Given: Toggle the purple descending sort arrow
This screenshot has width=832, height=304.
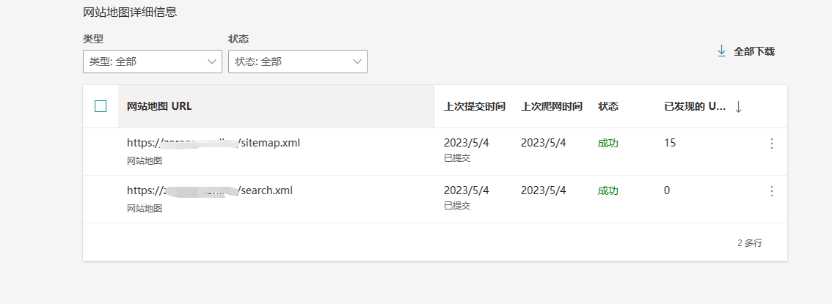Looking at the screenshot, I should pos(738,107).
